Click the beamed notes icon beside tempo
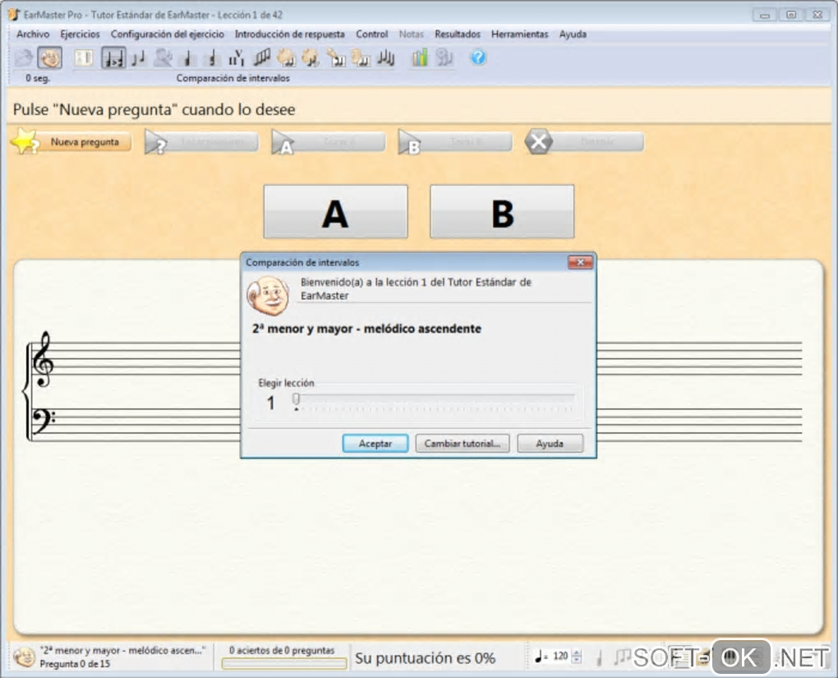The width and height of the screenshot is (838, 678). click(622, 657)
